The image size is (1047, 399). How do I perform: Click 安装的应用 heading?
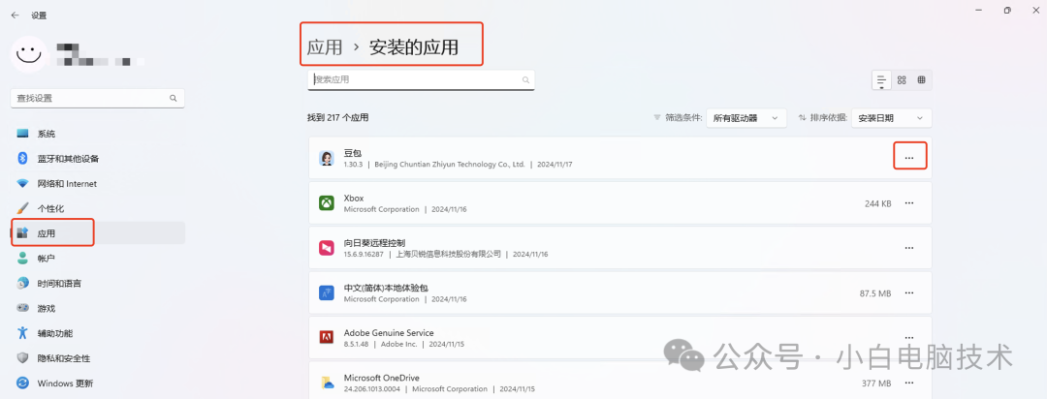(414, 47)
